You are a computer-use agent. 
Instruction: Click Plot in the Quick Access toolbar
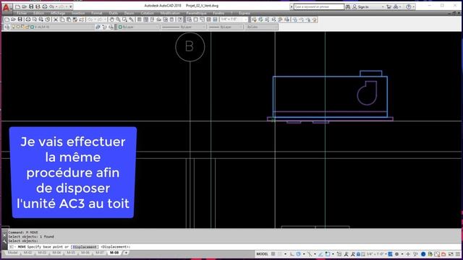[x=45, y=6]
